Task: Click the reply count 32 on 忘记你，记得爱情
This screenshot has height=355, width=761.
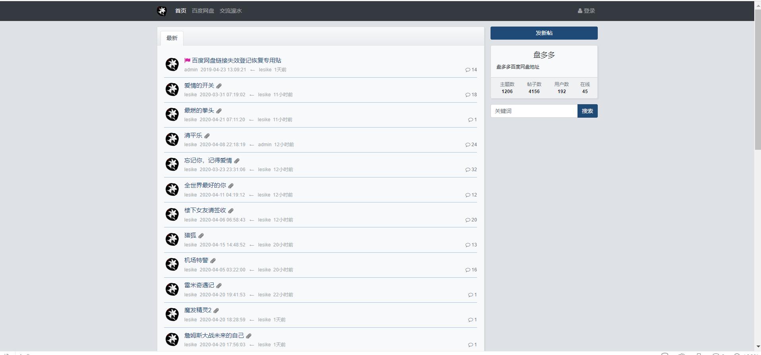Action: pos(471,170)
